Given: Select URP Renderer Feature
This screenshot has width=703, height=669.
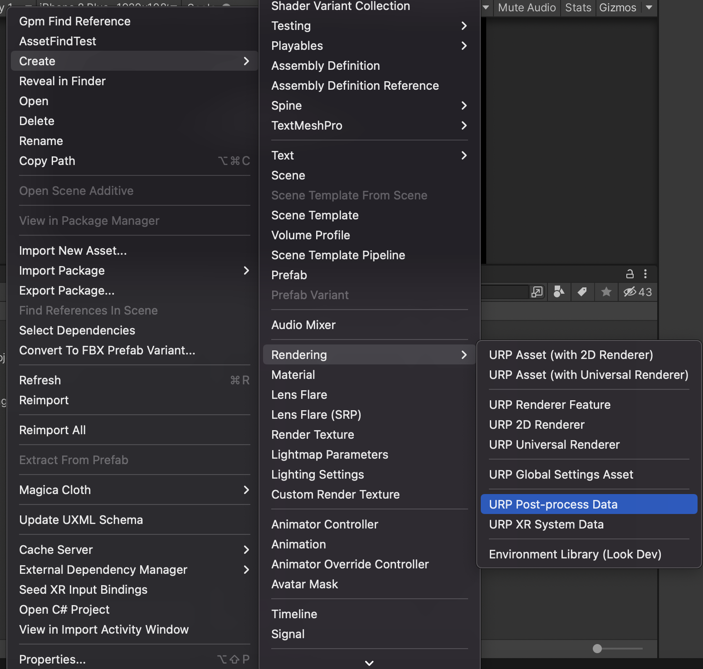Looking at the screenshot, I should [589, 405].
